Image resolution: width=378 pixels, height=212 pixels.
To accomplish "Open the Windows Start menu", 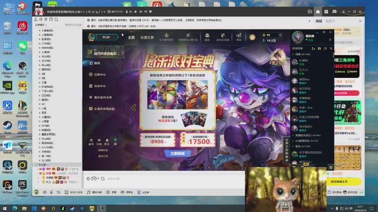I will [x=5, y=208].
